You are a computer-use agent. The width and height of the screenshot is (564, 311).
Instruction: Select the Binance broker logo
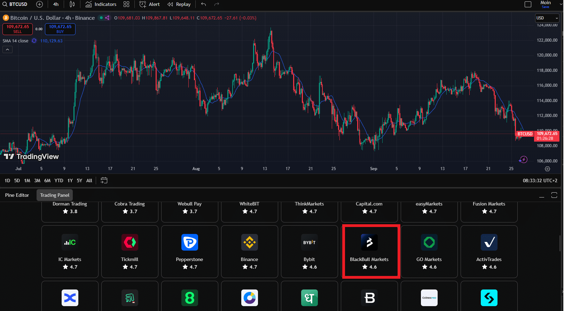(x=249, y=242)
